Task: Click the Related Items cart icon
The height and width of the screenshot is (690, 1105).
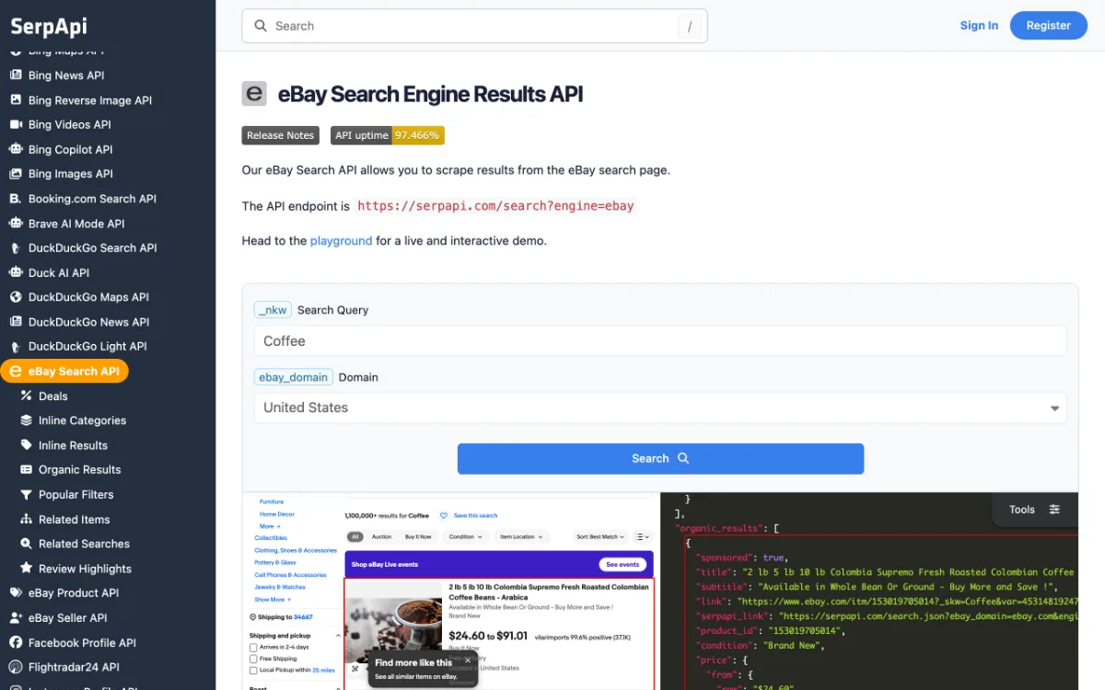Action: (x=26, y=519)
